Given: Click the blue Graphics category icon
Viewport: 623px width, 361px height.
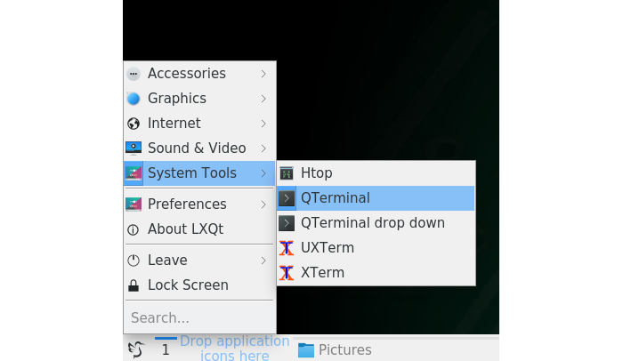Looking at the screenshot, I should pyautogui.click(x=133, y=99).
